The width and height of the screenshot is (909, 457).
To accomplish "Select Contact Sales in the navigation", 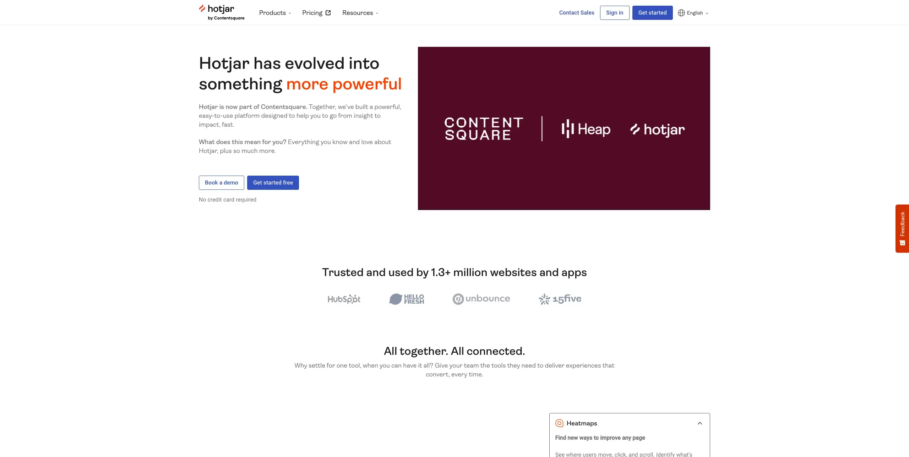I will click(x=576, y=12).
